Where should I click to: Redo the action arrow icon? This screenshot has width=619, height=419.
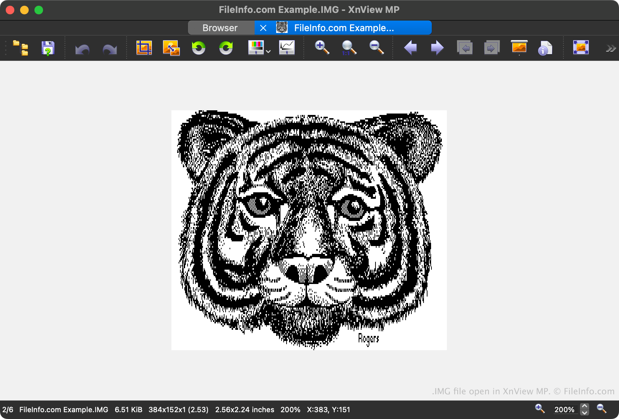click(x=110, y=49)
